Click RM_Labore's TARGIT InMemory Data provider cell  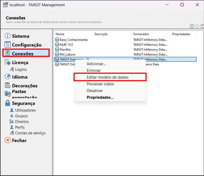pyautogui.click(x=150, y=55)
